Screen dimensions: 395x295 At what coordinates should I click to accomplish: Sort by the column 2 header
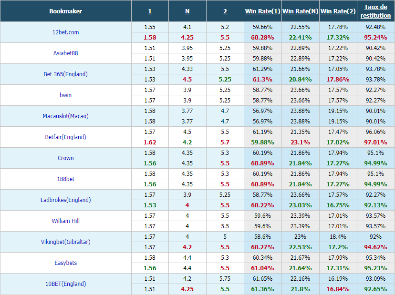(225, 11)
